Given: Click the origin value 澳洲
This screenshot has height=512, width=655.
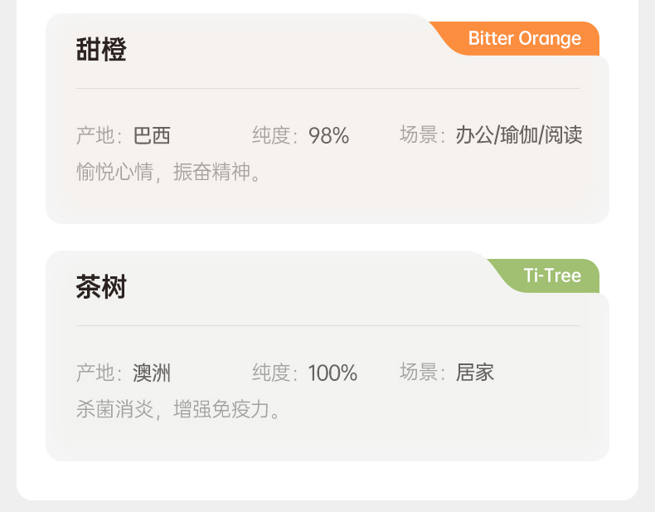Looking at the screenshot, I should 152,373.
